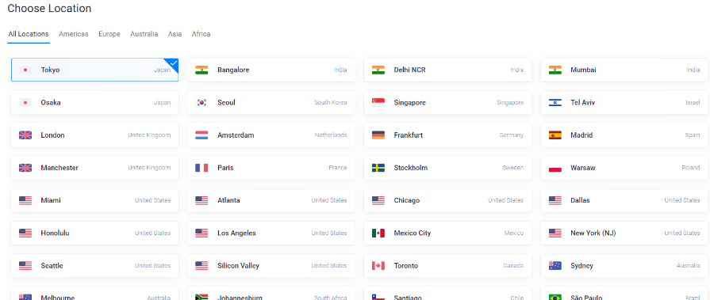Click the Spain flag beside Madrid
This screenshot has height=300, width=710.
555,135
